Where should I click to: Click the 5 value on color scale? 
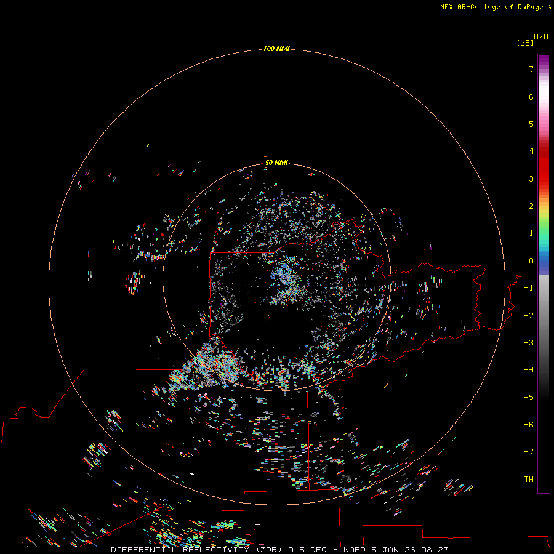coord(531,124)
